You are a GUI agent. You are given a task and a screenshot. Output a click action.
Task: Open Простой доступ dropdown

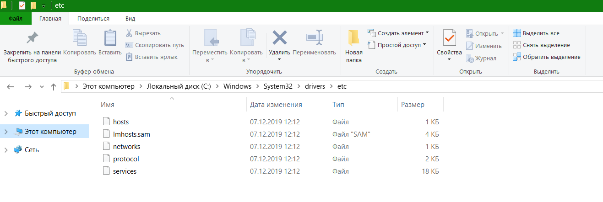(x=397, y=45)
